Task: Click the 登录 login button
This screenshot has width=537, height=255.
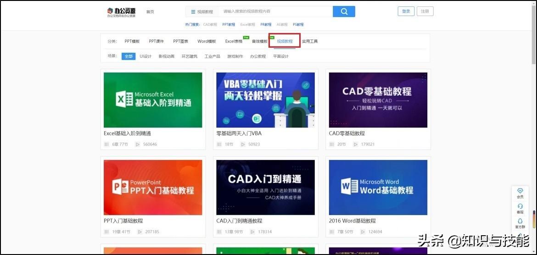Action: [406, 11]
